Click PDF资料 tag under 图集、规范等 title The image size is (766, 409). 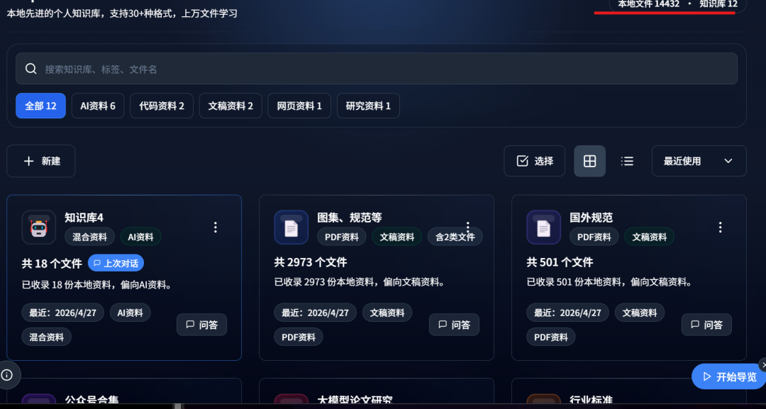pyautogui.click(x=341, y=237)
